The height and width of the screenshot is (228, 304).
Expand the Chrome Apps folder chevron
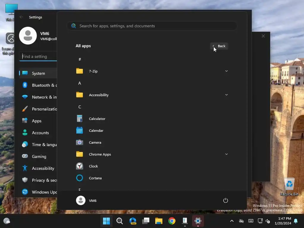click(x=226, y=154)
